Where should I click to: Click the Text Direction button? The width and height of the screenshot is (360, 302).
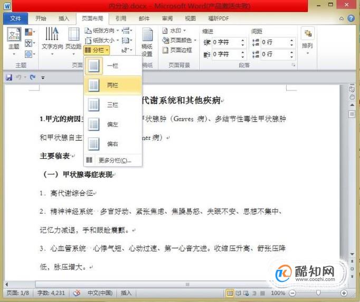point(52,41)
